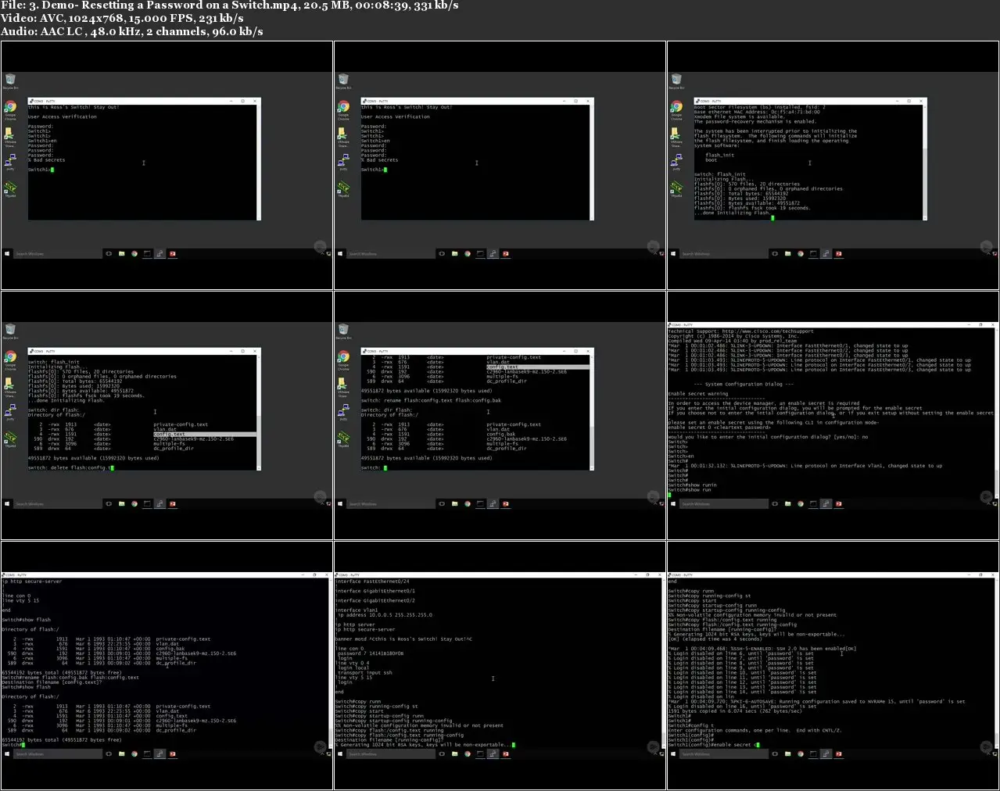Image resolution: width=1000 pixels, height=791 pixels.
Task: Open thumbnail showing banner motd configuration
Action: click(x=500, y=665)
